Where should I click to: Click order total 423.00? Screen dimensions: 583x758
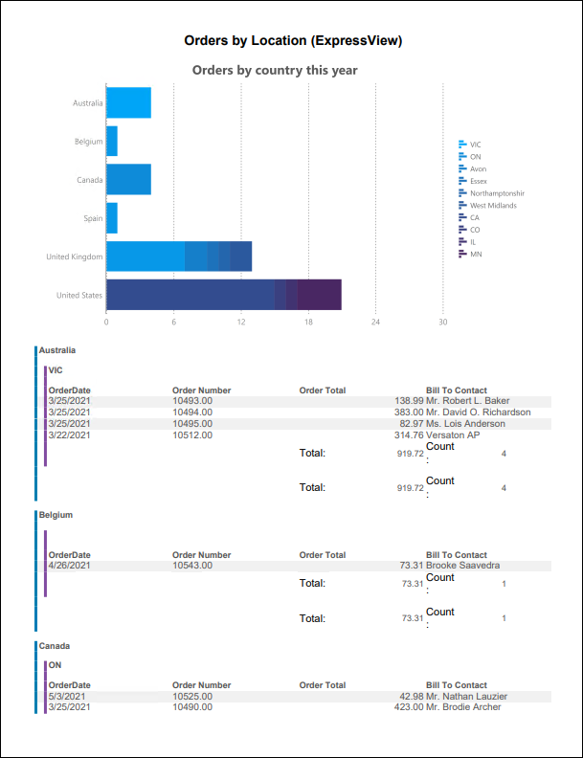tap(409, 706)
